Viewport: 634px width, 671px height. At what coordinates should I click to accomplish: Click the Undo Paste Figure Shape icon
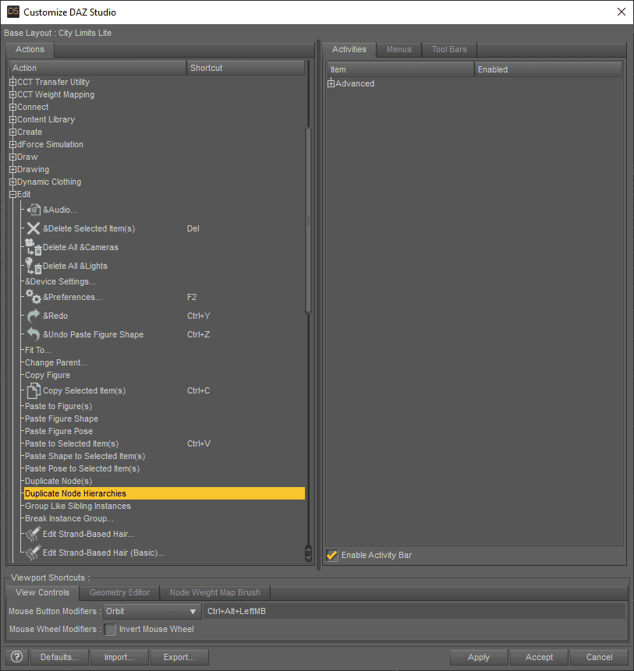pos(33,334)
